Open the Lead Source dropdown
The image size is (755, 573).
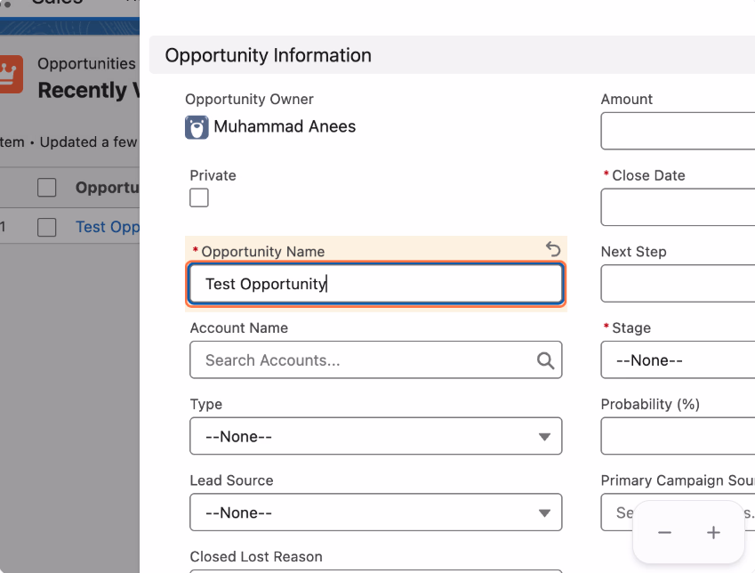pyautogui.click(x=375, y=512)
